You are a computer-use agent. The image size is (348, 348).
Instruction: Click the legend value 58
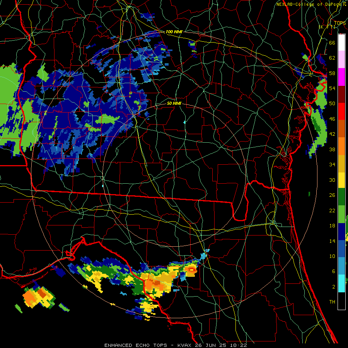click(332, 73)
